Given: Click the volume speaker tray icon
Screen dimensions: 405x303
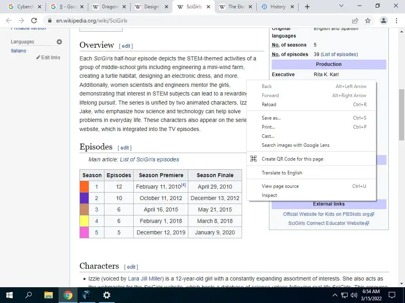Looking at the screenshot, I should 354,295.
